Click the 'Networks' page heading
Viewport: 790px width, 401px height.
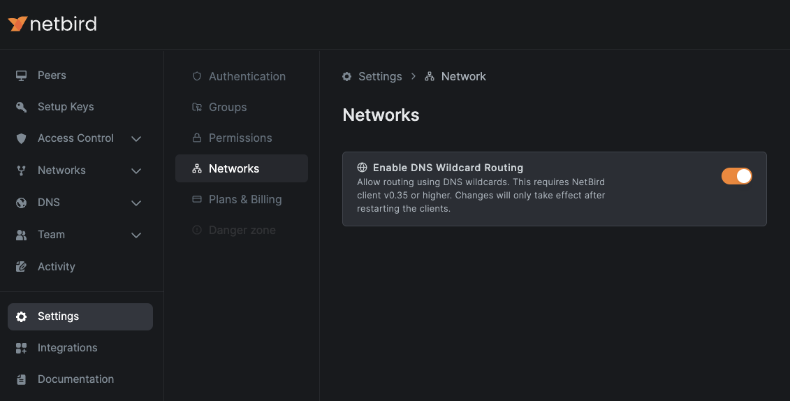click(x=381, y=115)
